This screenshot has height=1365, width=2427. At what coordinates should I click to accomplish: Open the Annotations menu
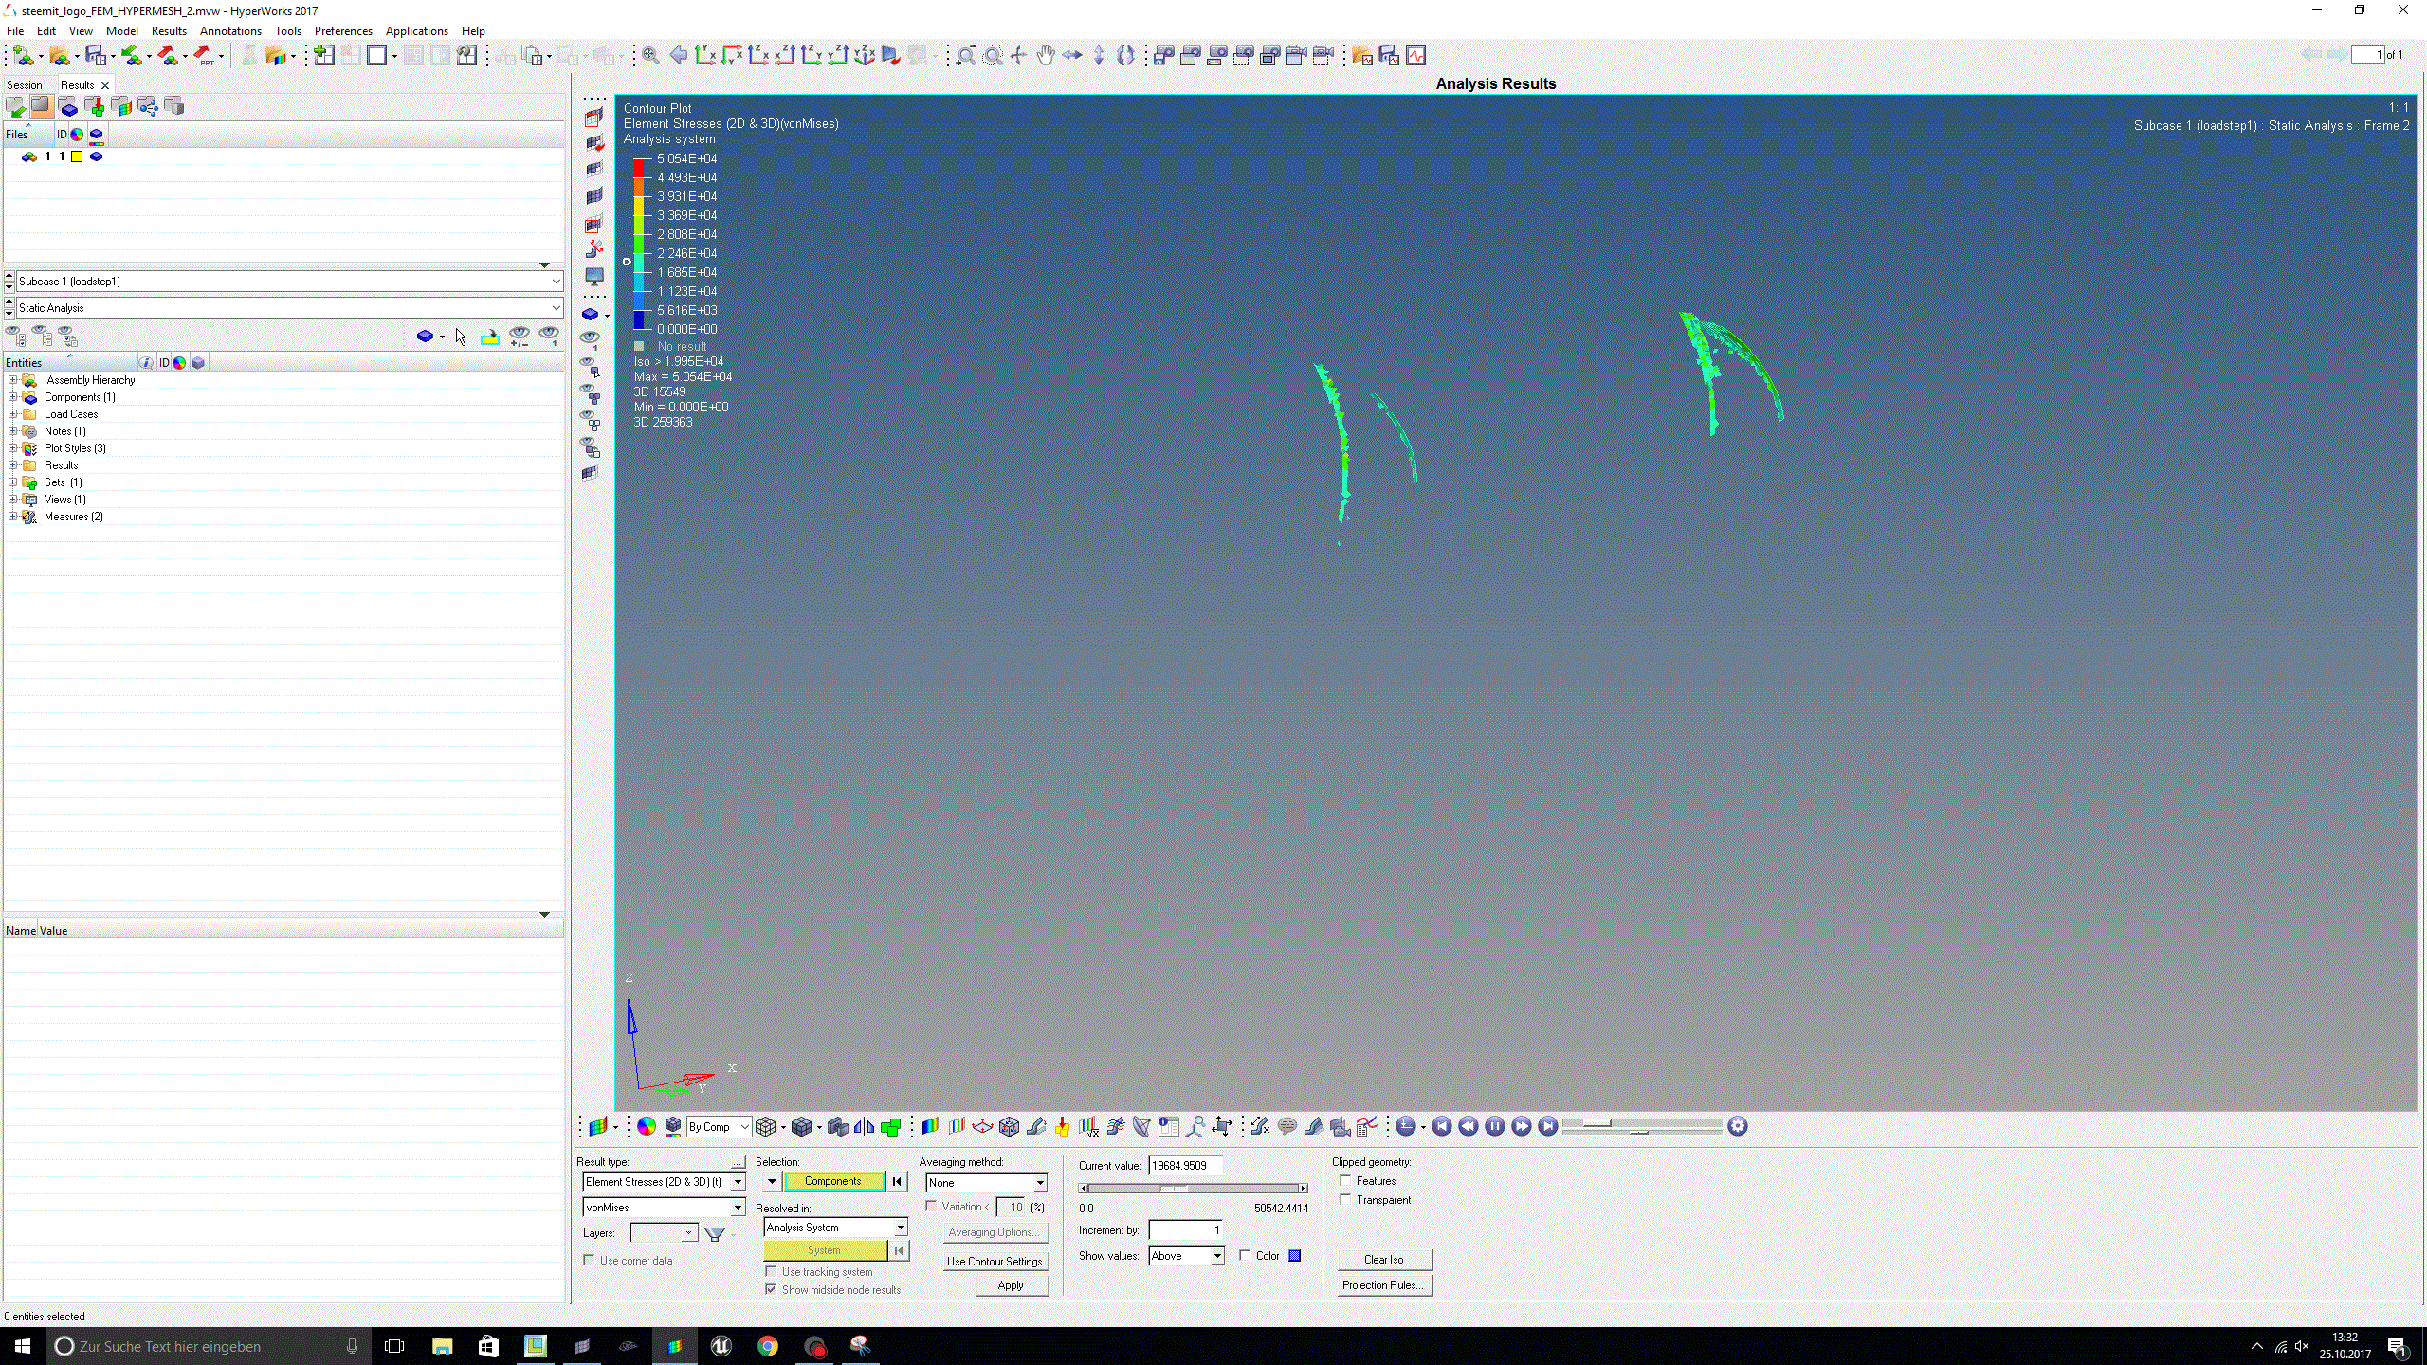(x=230, y=31)
